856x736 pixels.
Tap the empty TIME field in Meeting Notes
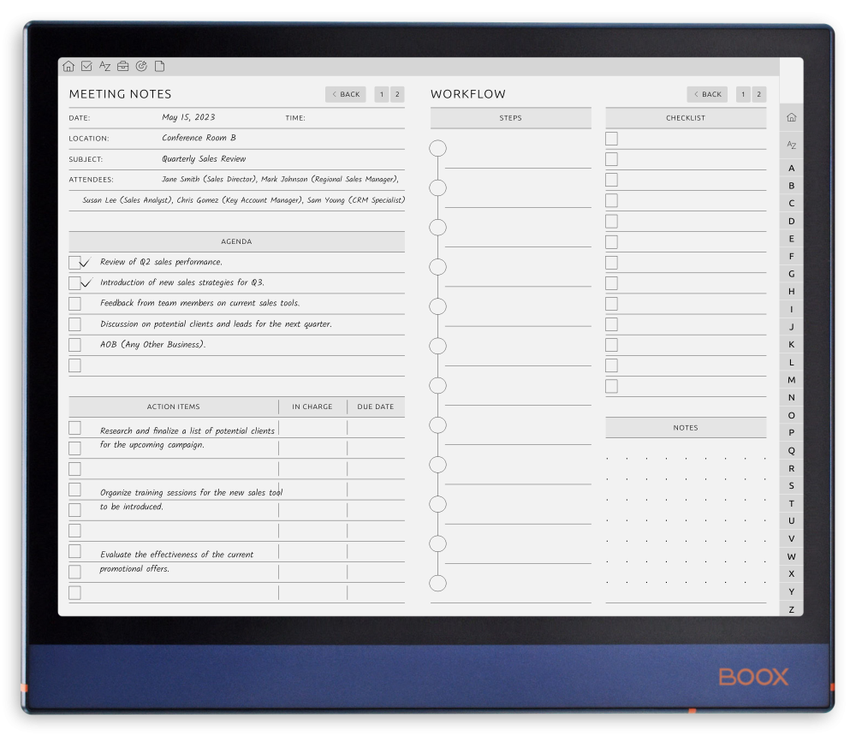click(357, 118)
